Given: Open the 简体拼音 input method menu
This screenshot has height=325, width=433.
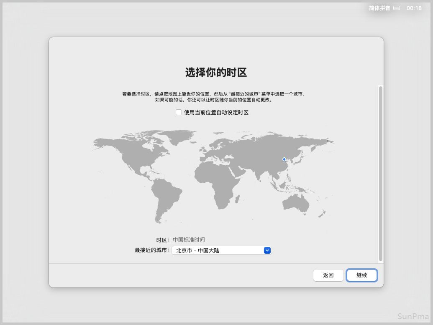Looking at the screenshot, I should tap(379, 8).
